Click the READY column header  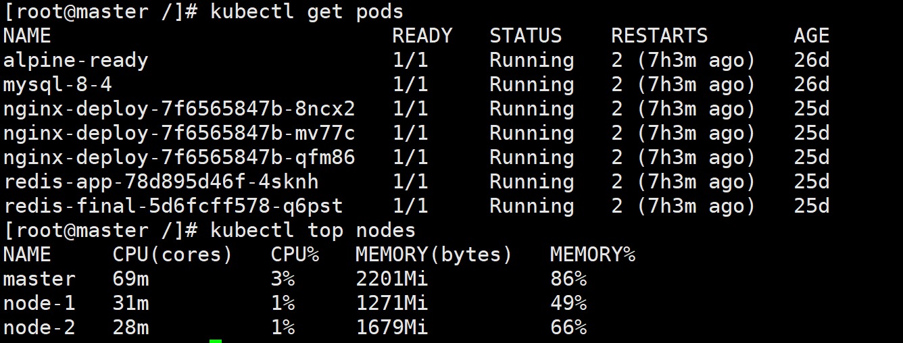point(422,36)
